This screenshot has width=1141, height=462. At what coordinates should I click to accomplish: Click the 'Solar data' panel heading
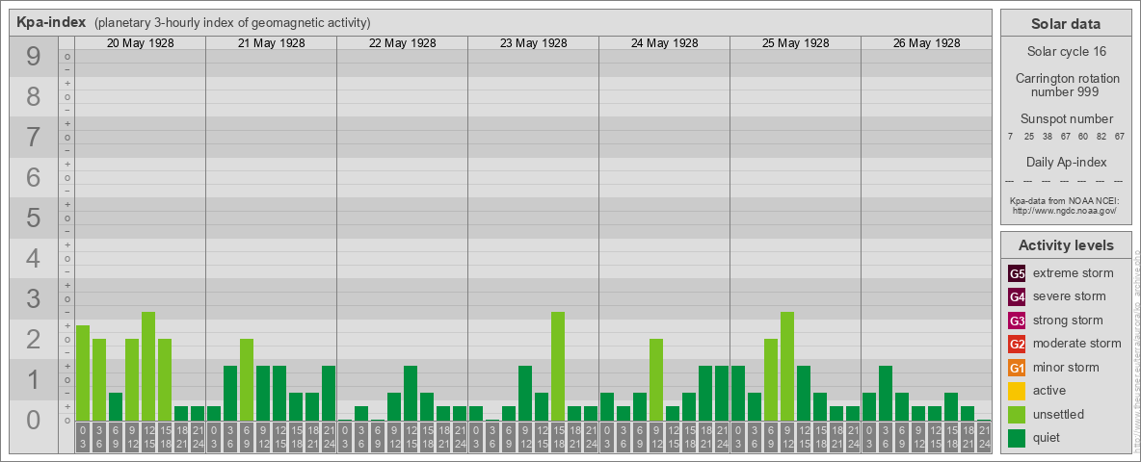(x=1065, y=24)
